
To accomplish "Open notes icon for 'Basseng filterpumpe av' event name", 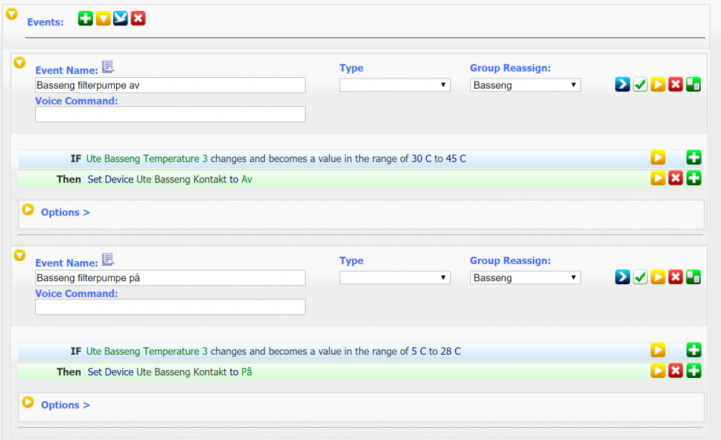I will 108,67.
